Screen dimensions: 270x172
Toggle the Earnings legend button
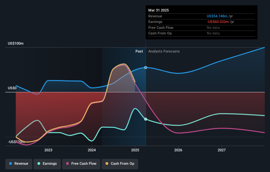pyautogui.click(x=47, y=164)
